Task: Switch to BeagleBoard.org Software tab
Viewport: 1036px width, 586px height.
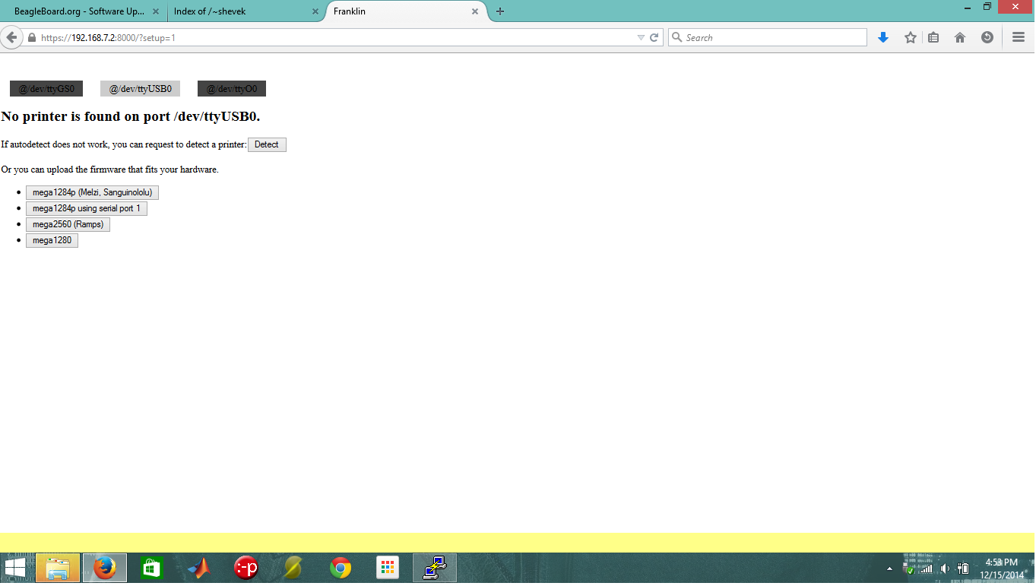Action: click(x=79, y=11)
